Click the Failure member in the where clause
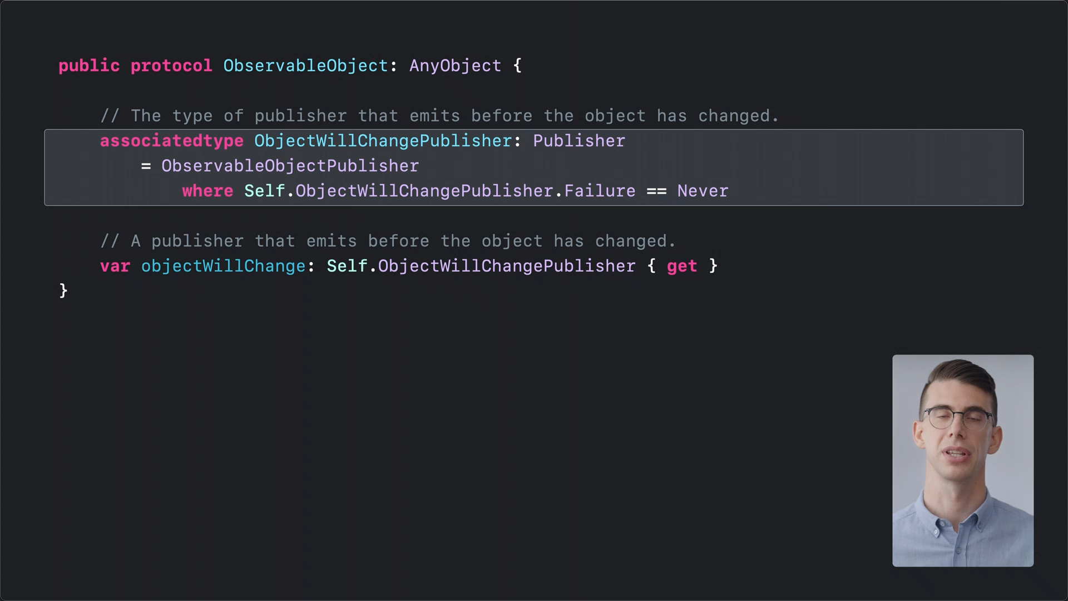 [600, 191]
